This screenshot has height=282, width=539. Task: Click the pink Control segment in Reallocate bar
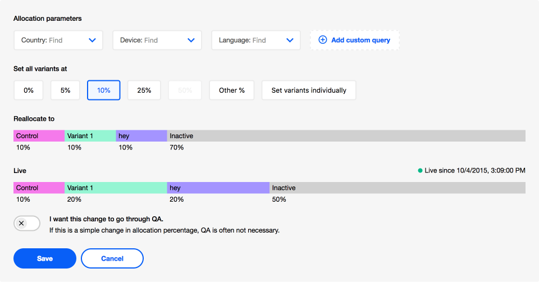[x=39, y=136]
